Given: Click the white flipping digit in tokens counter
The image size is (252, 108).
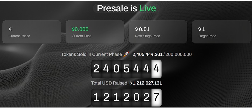Looking at the screenshot, I should pyautogui.click(x=156, y=69).
